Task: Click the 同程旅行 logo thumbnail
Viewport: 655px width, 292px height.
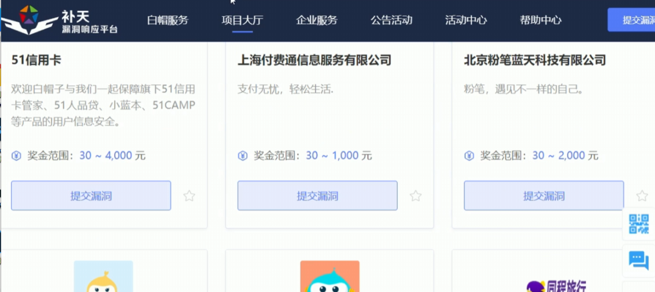Action: tap(556, 285)
